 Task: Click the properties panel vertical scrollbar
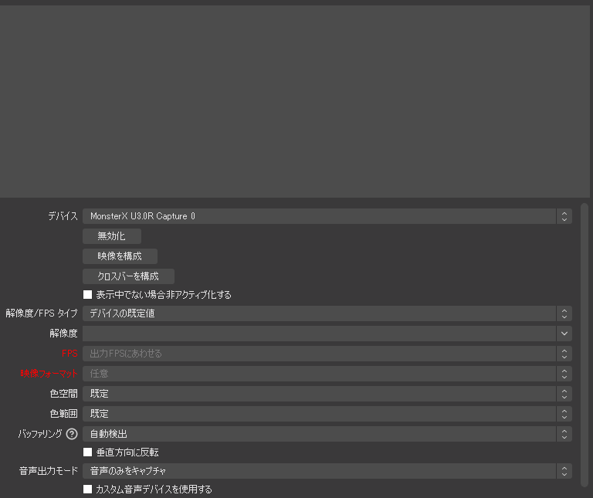[585, 345]
